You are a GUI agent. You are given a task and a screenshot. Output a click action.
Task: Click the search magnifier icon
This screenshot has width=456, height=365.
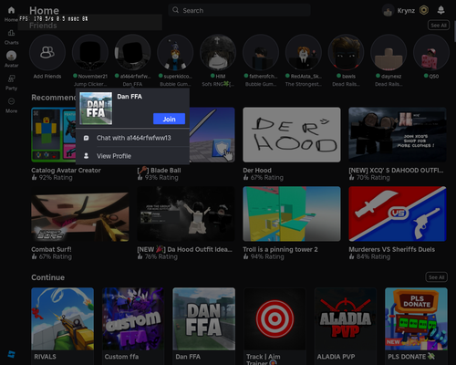tap(175, 10)
